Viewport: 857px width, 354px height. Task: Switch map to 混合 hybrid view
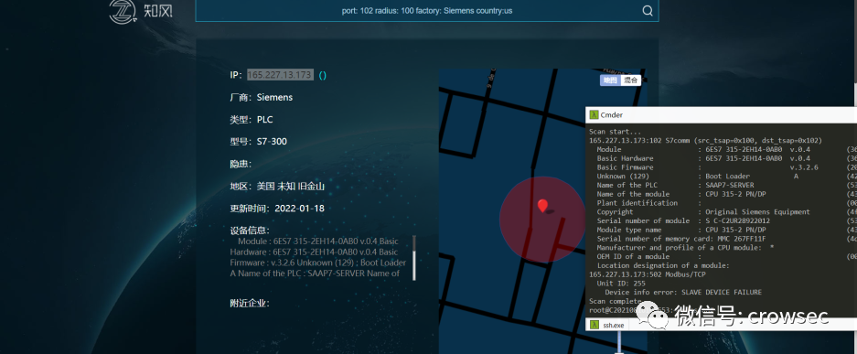tap(631, 80)
